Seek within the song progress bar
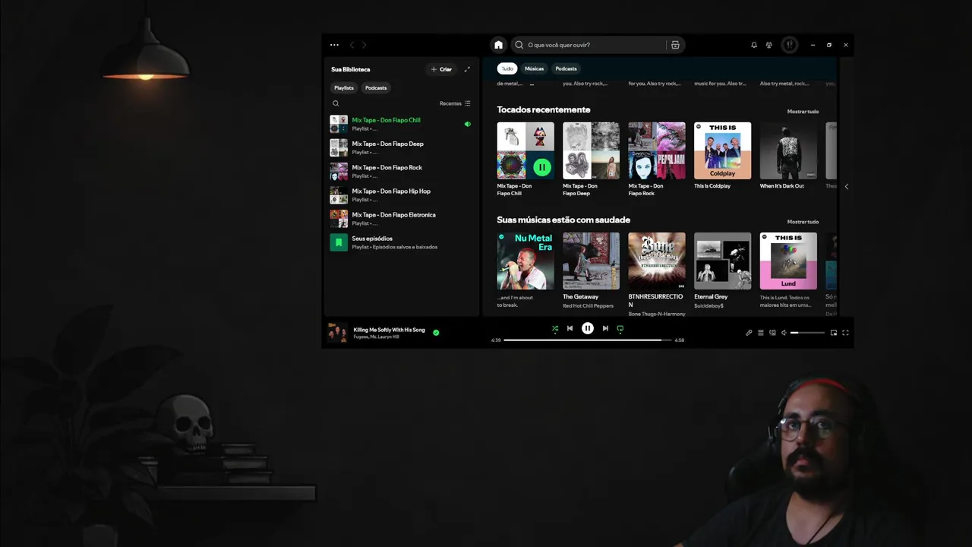 (x=588, y=340)
